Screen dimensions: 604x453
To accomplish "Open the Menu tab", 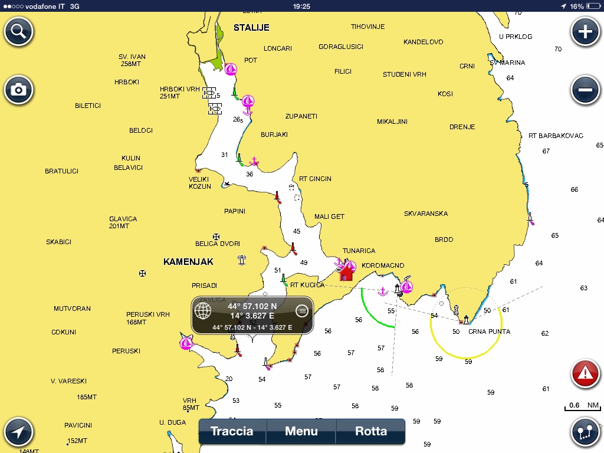I will pyautogui.click(x=301, y=431).
